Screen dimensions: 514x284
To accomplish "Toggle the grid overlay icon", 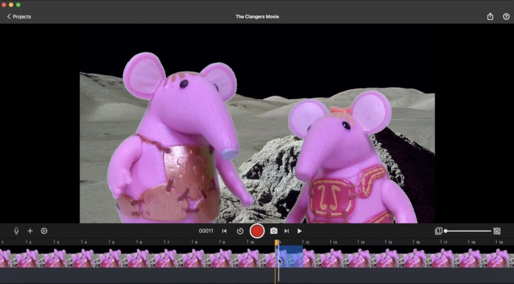I will (497, 231).
